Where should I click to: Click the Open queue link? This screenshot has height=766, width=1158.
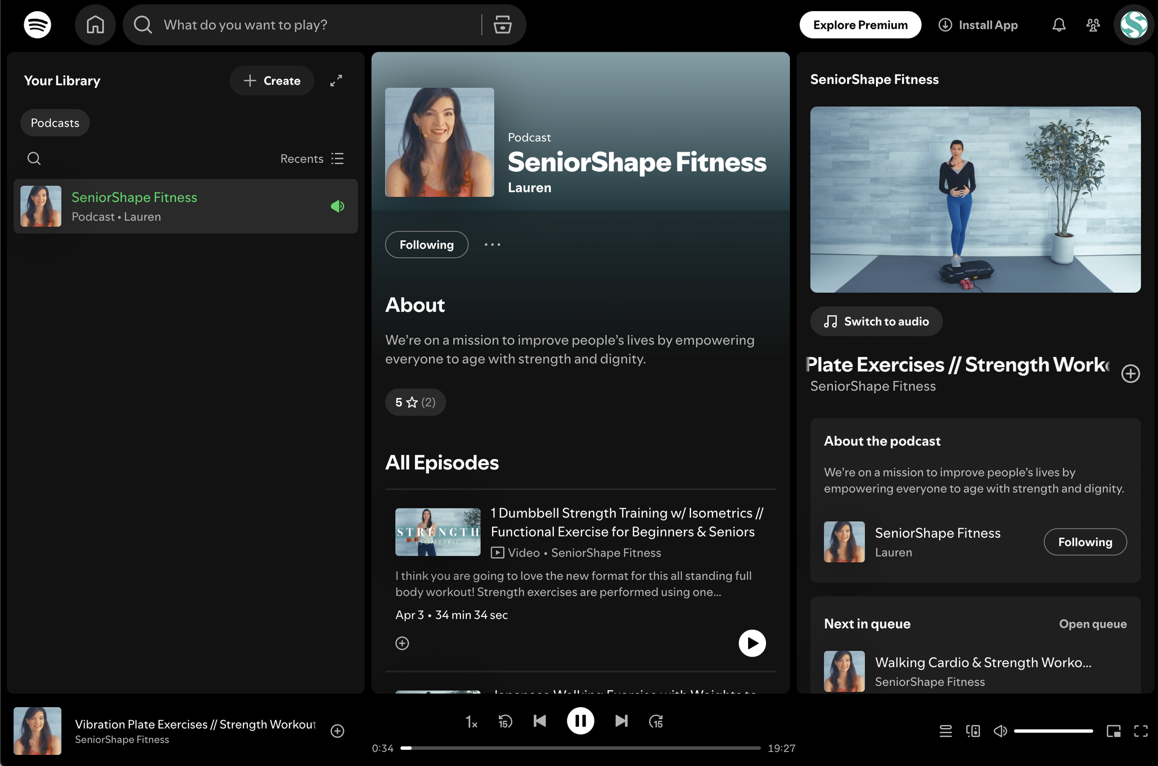tap(1093, 624)
